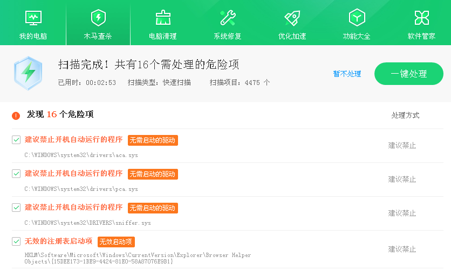Click the 暂不处理 link
The width and height of the screenshot is (451, 278).
point(347,74)
